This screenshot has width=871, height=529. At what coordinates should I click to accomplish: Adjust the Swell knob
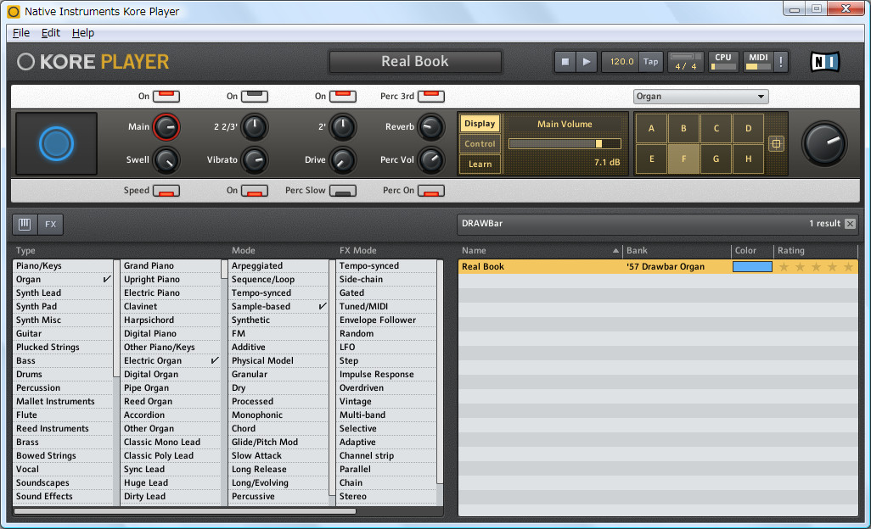click(x=166, y=160)
